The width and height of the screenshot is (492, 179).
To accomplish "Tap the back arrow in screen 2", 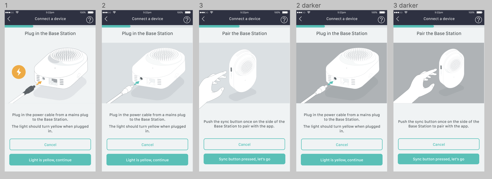I will [x=106, y=19].
